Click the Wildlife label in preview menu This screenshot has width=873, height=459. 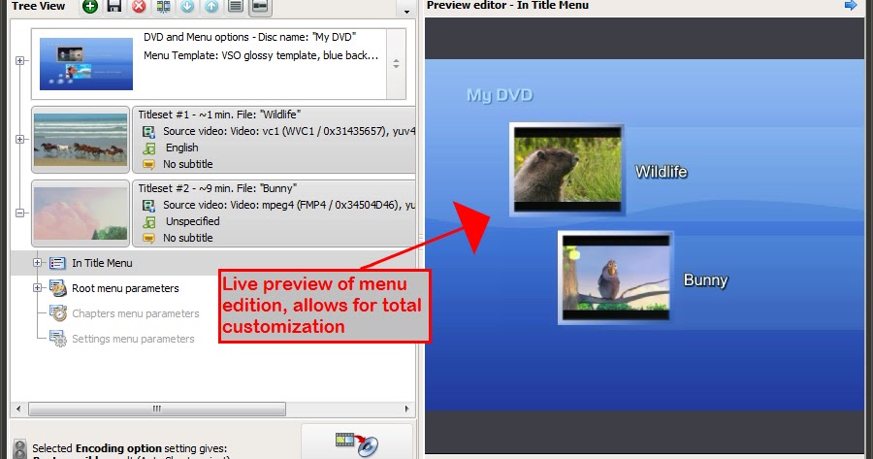pyautogui.click(x=662, y=172)
